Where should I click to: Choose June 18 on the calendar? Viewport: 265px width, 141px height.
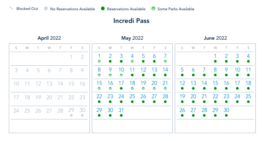click(248, 83)
